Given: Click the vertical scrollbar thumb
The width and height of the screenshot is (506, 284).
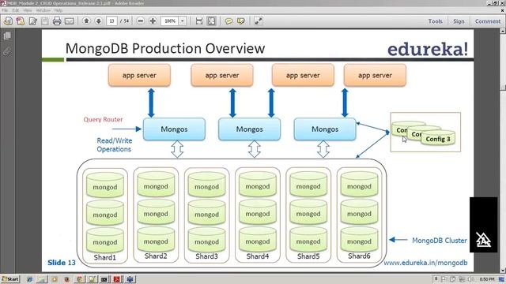Looking at the screenshot, I should pos(503,88).
